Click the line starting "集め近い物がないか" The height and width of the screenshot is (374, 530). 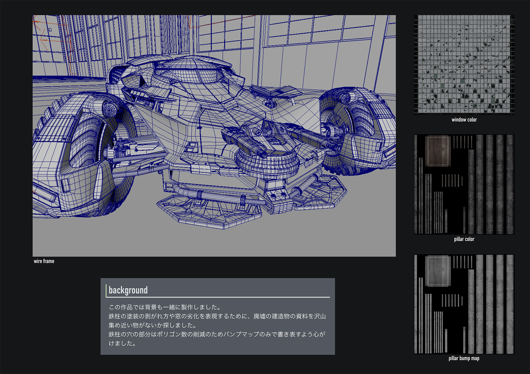click(153, 325)
